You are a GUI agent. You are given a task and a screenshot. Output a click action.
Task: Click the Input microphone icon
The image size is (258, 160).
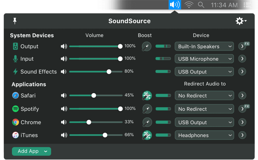(x=15, y=59)
